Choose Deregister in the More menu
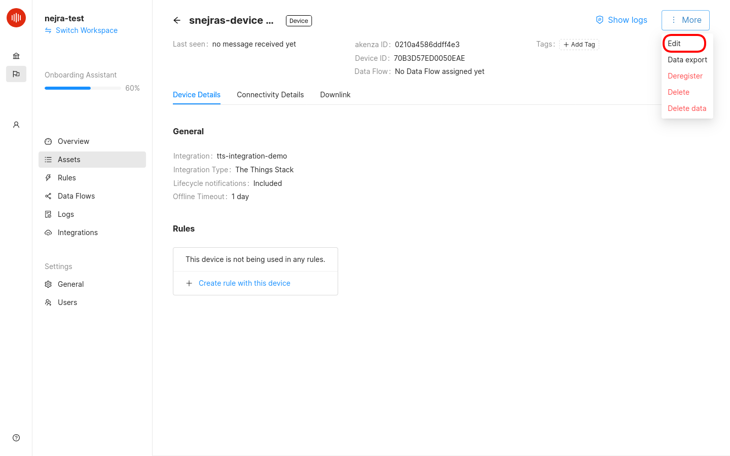Screen dimensions: 730x456 tap(685, 76)
